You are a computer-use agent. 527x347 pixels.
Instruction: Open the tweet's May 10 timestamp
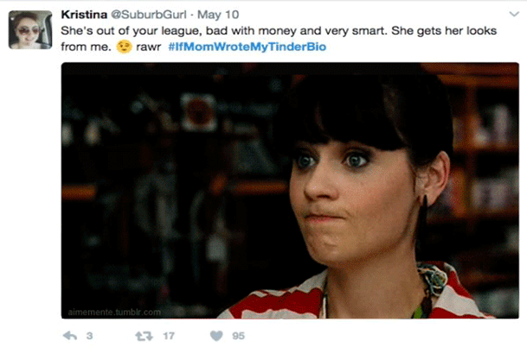coord(218,15)
